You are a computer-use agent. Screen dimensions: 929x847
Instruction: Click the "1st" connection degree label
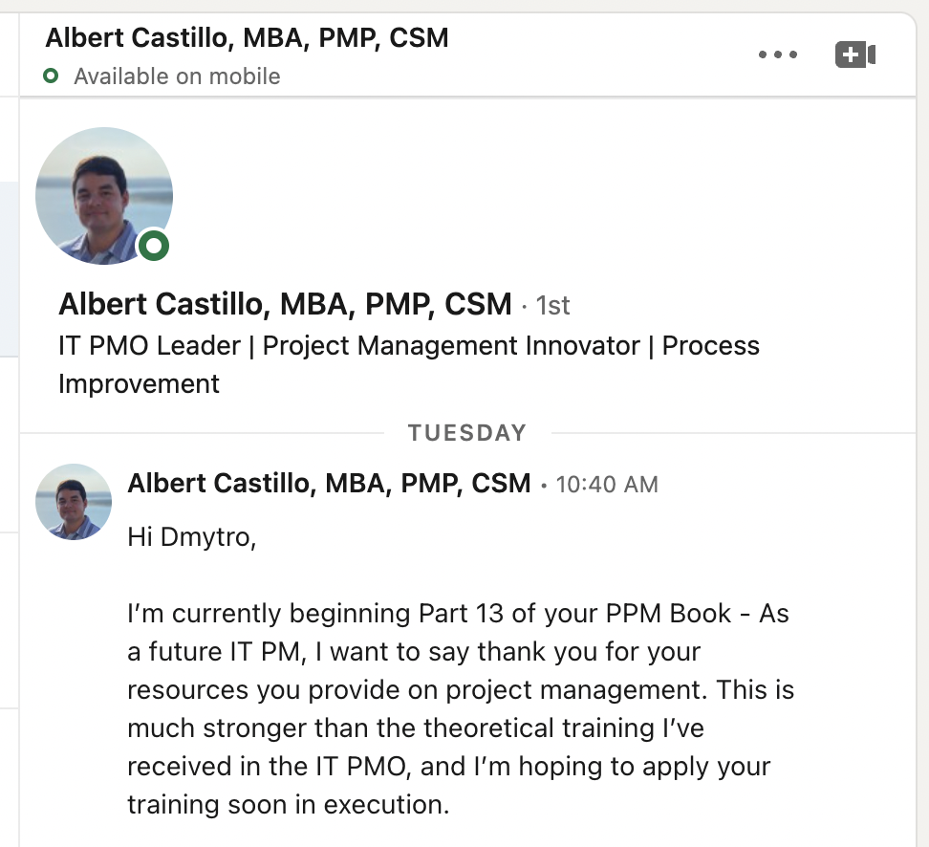[x=552, y=305]
